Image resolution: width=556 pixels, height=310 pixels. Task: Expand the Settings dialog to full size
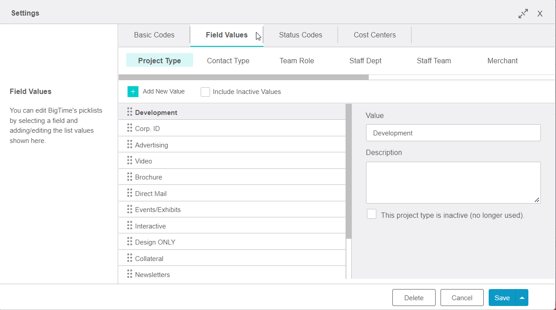(x=523, y=14)
